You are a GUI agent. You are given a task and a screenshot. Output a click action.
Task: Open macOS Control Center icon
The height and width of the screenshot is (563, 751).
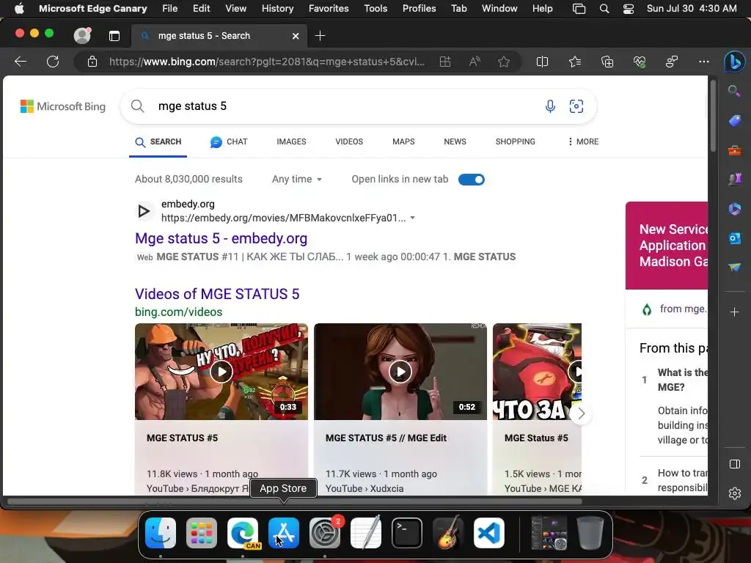(629, 9)
